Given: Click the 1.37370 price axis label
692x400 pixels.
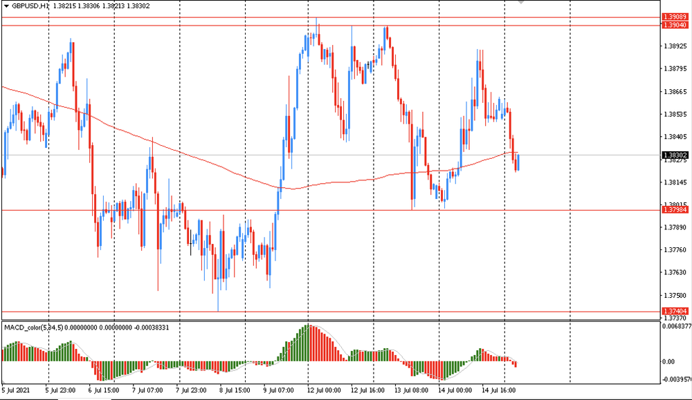Looking at the screenshot, I should point(675,318).
